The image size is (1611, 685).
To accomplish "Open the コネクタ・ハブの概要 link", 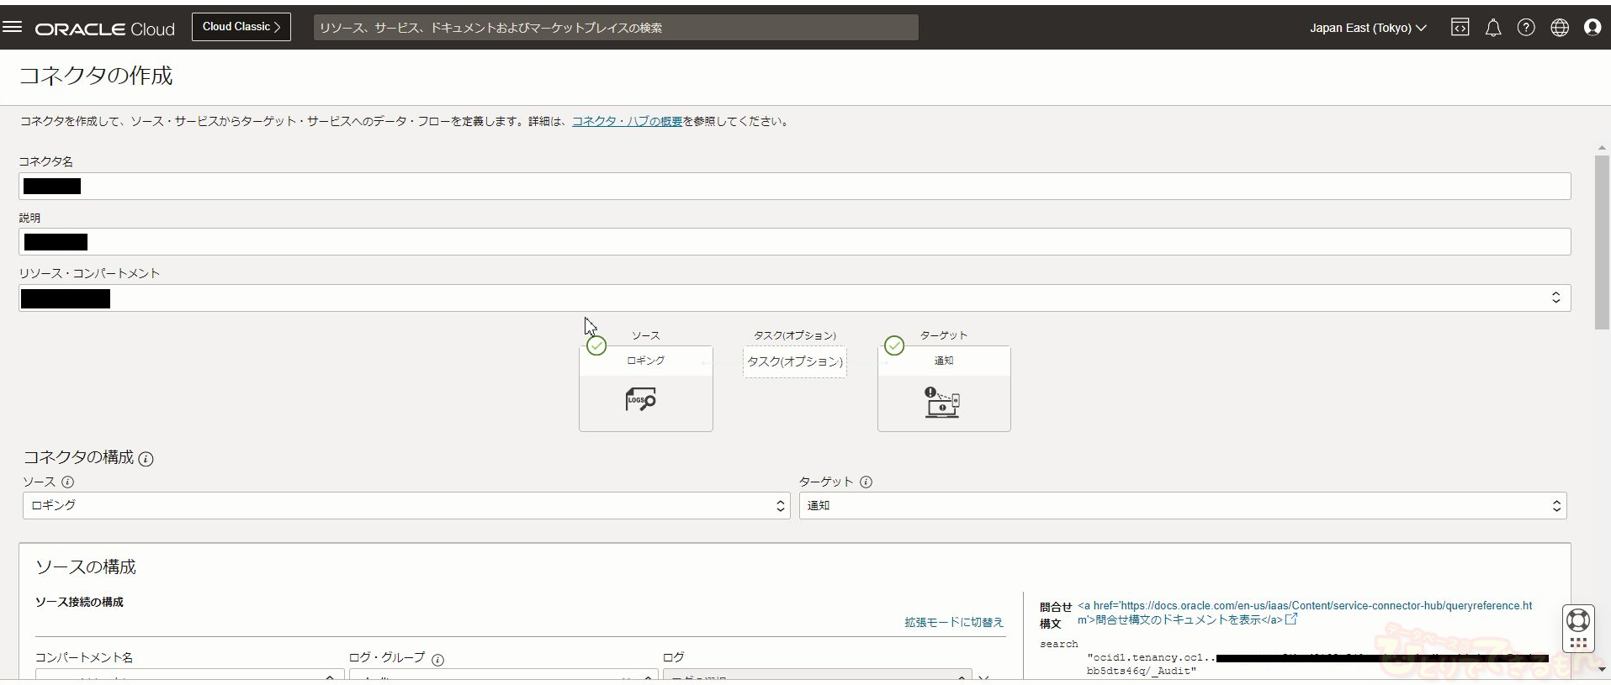I will (627, 122).
